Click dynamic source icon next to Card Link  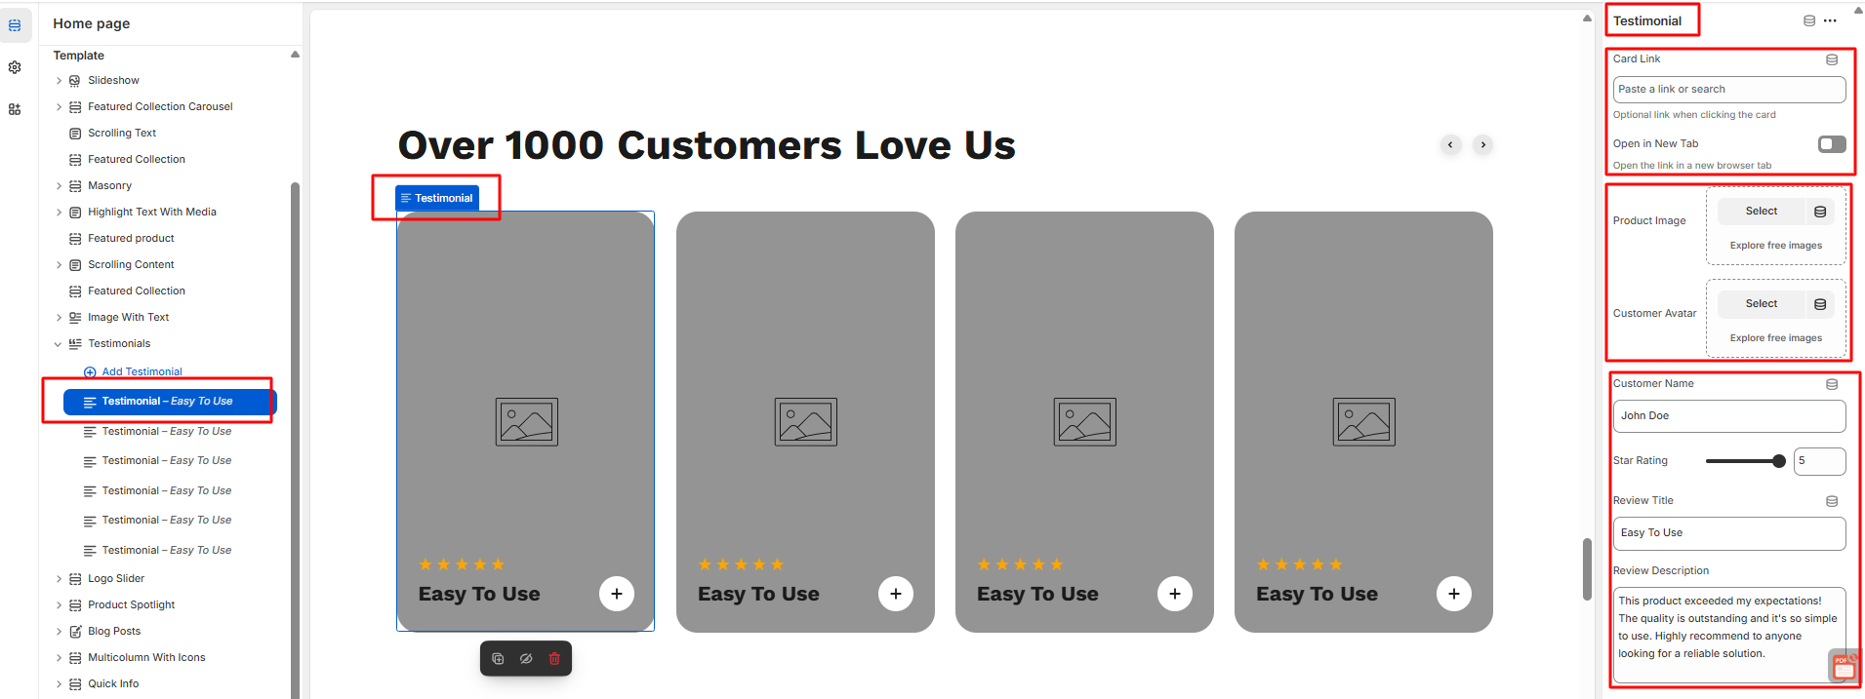(1832, 59)
